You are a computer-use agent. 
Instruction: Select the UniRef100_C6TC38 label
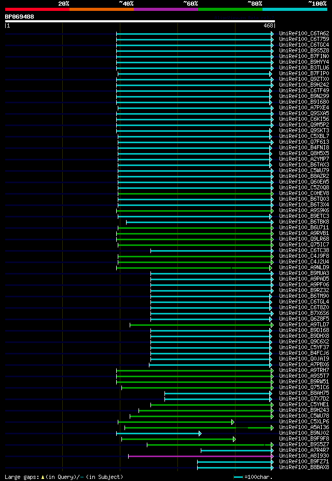click(304, 250)
